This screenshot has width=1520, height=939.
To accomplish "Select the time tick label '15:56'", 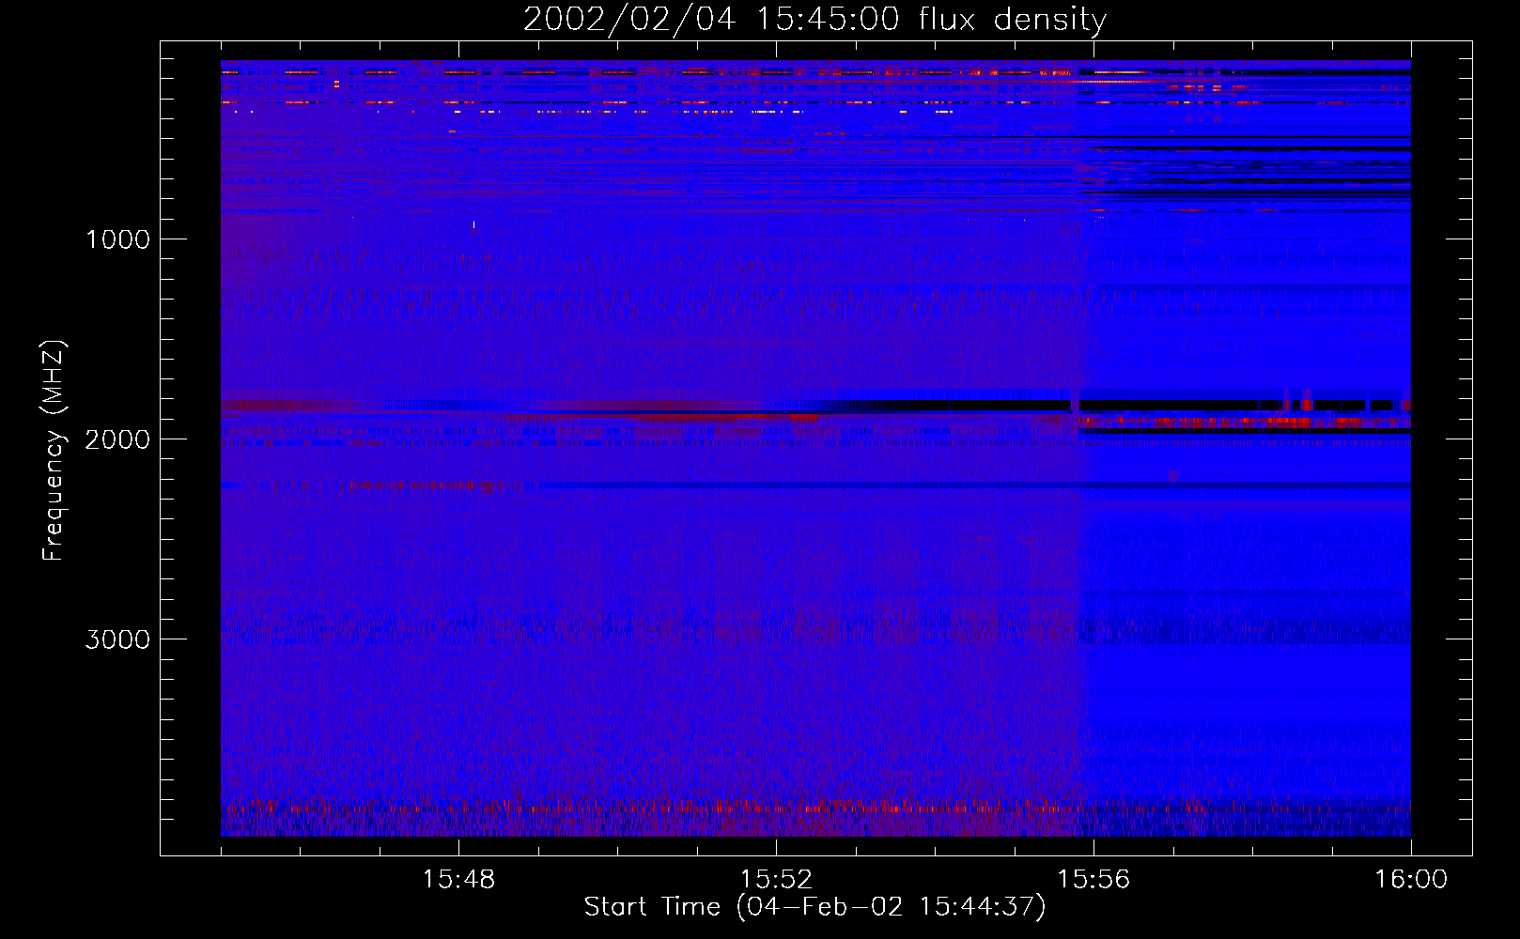I will tap(1093, 880).
